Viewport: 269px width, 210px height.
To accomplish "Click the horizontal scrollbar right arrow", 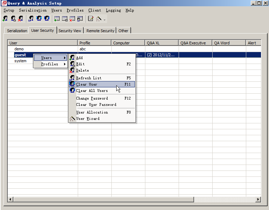I will pos(258,199).
